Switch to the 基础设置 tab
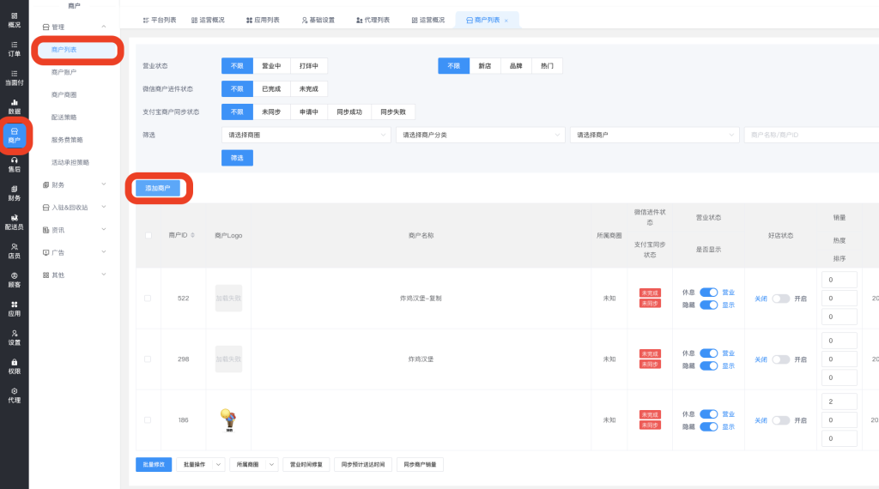 click(x=318, y=20)
